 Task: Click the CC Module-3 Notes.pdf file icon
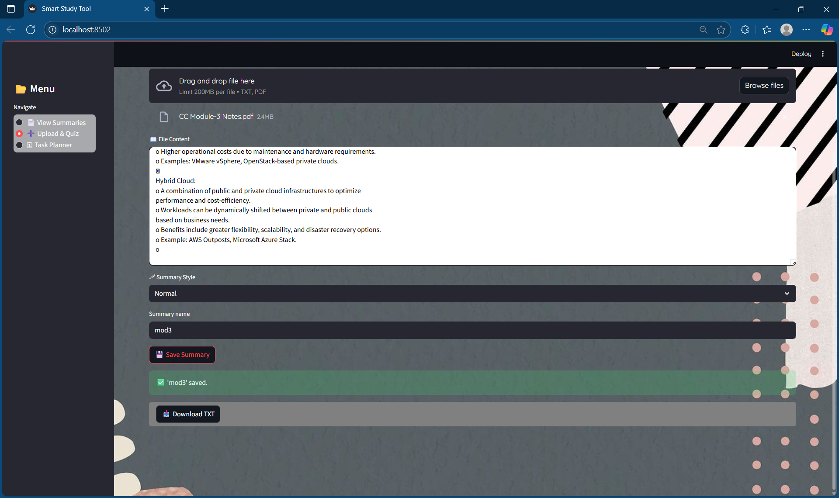pyautogui.click(x=164, y=117)
